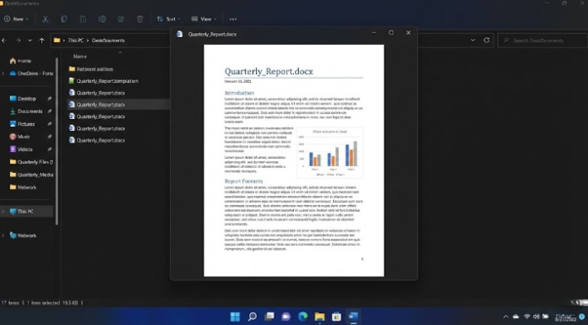Click the Rename icon in Explorer toolbar
The height and width of the screenshot is (325, 588).
pyautogui.click(x=102, y=19)
